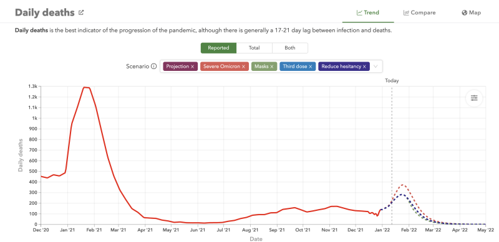Open Daily deaths external link icon

click(x=81, y=12)
